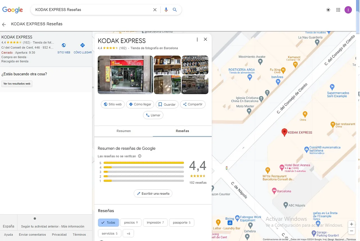
Task: Open the storefront main photo
Action: tap(125, 75)
